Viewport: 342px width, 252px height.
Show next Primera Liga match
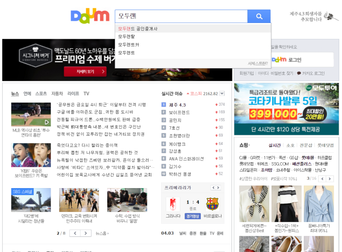coord(218,188)
